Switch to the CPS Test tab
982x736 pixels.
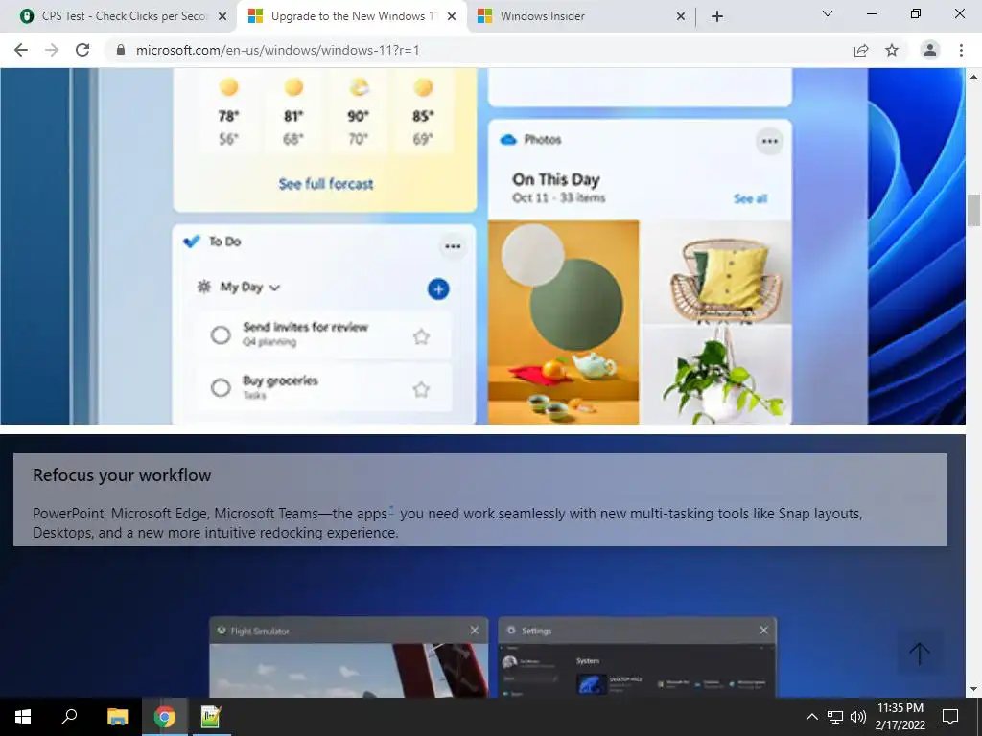point(119,16)
